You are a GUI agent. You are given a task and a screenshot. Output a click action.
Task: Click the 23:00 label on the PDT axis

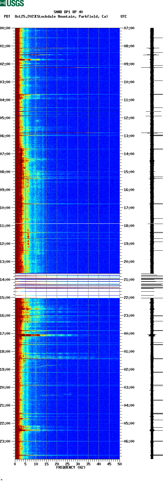[5, 441]
